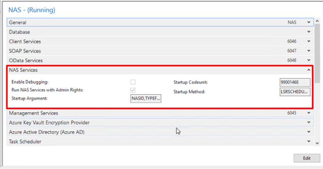Toggle Run NAS Services with Admin Rights checkbox

(x=133, y=90)
